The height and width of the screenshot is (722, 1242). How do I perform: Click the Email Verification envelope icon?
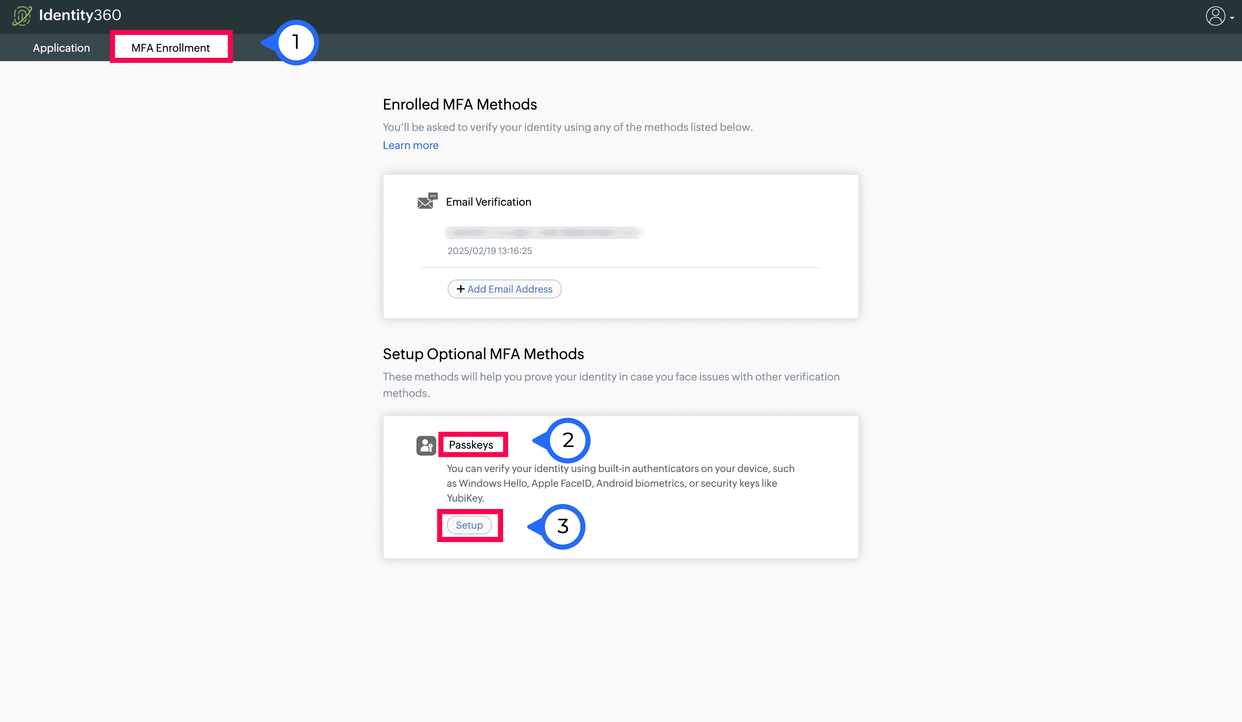point(427,201)
